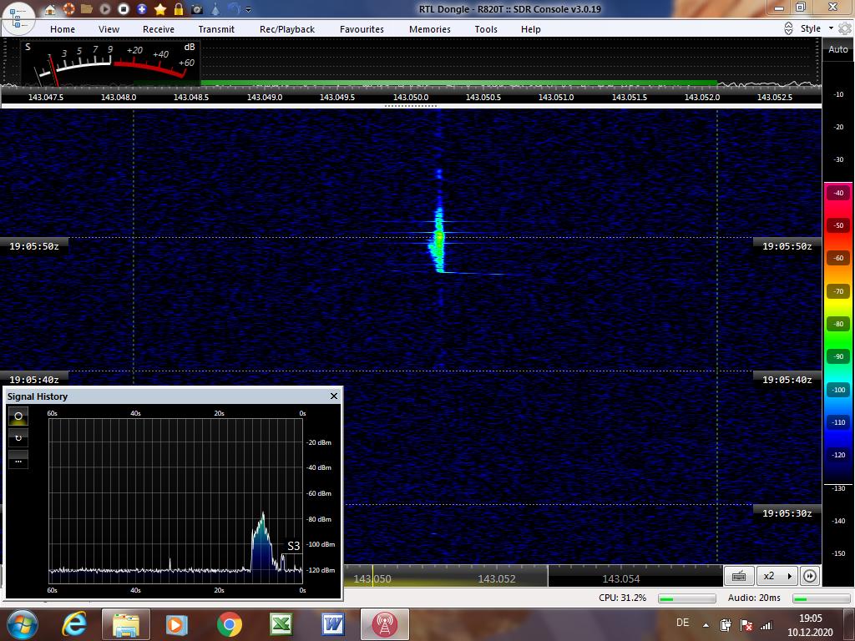Open the Rec/Playback ribbon tab

point(287,29)
